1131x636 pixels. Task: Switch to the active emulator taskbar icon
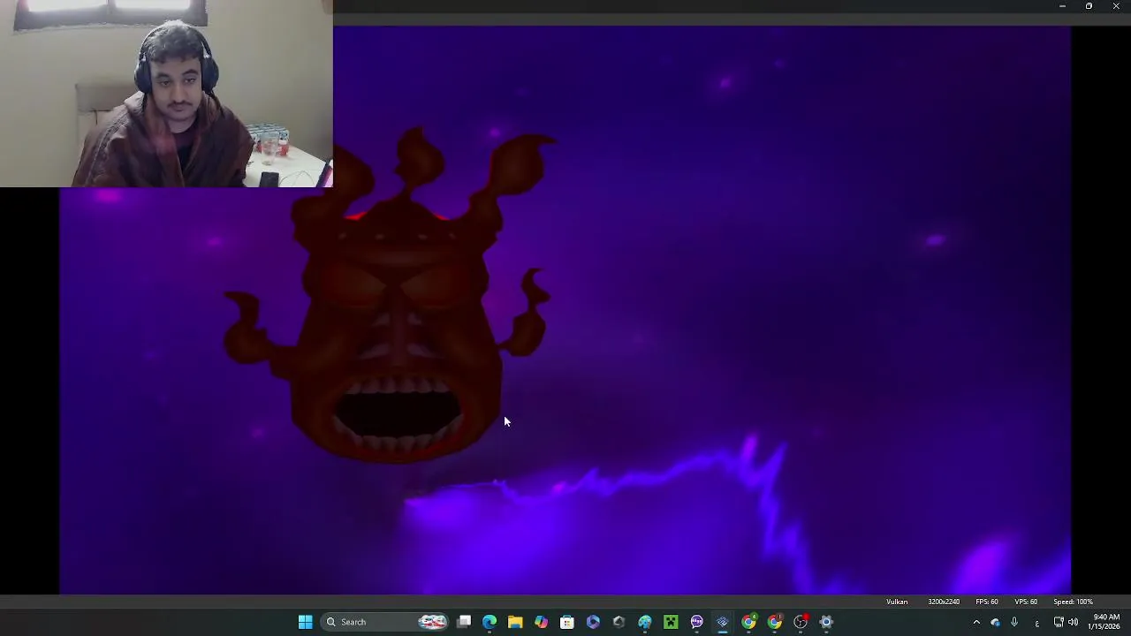tap(723, 622)
